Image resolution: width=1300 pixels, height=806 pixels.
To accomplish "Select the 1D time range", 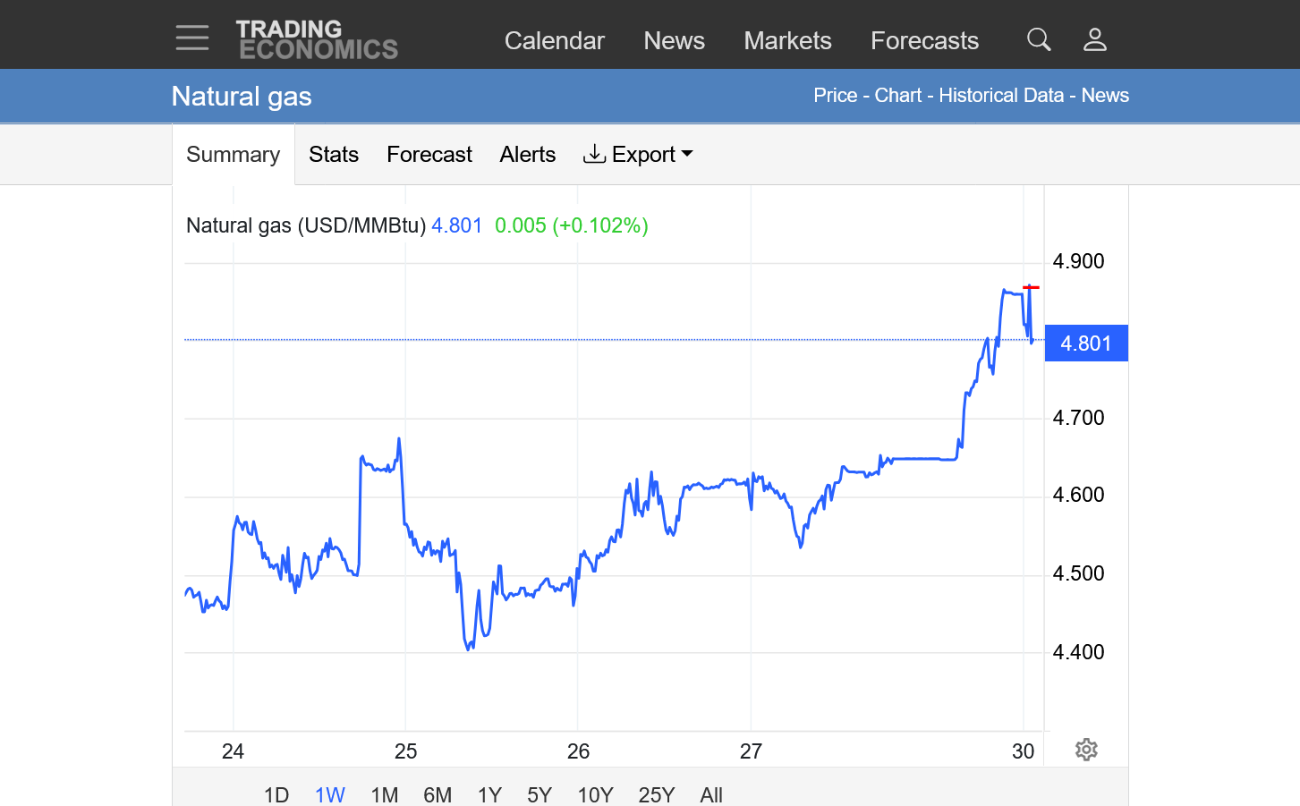I will tap(276, 794).
